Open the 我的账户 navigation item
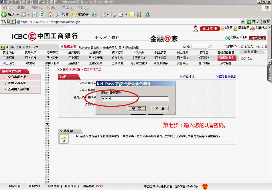 (30, 52)
